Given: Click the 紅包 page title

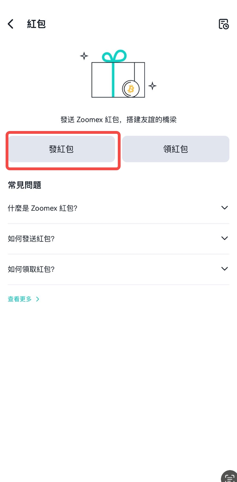Looking at the screenshot, I should pos(36,24).
